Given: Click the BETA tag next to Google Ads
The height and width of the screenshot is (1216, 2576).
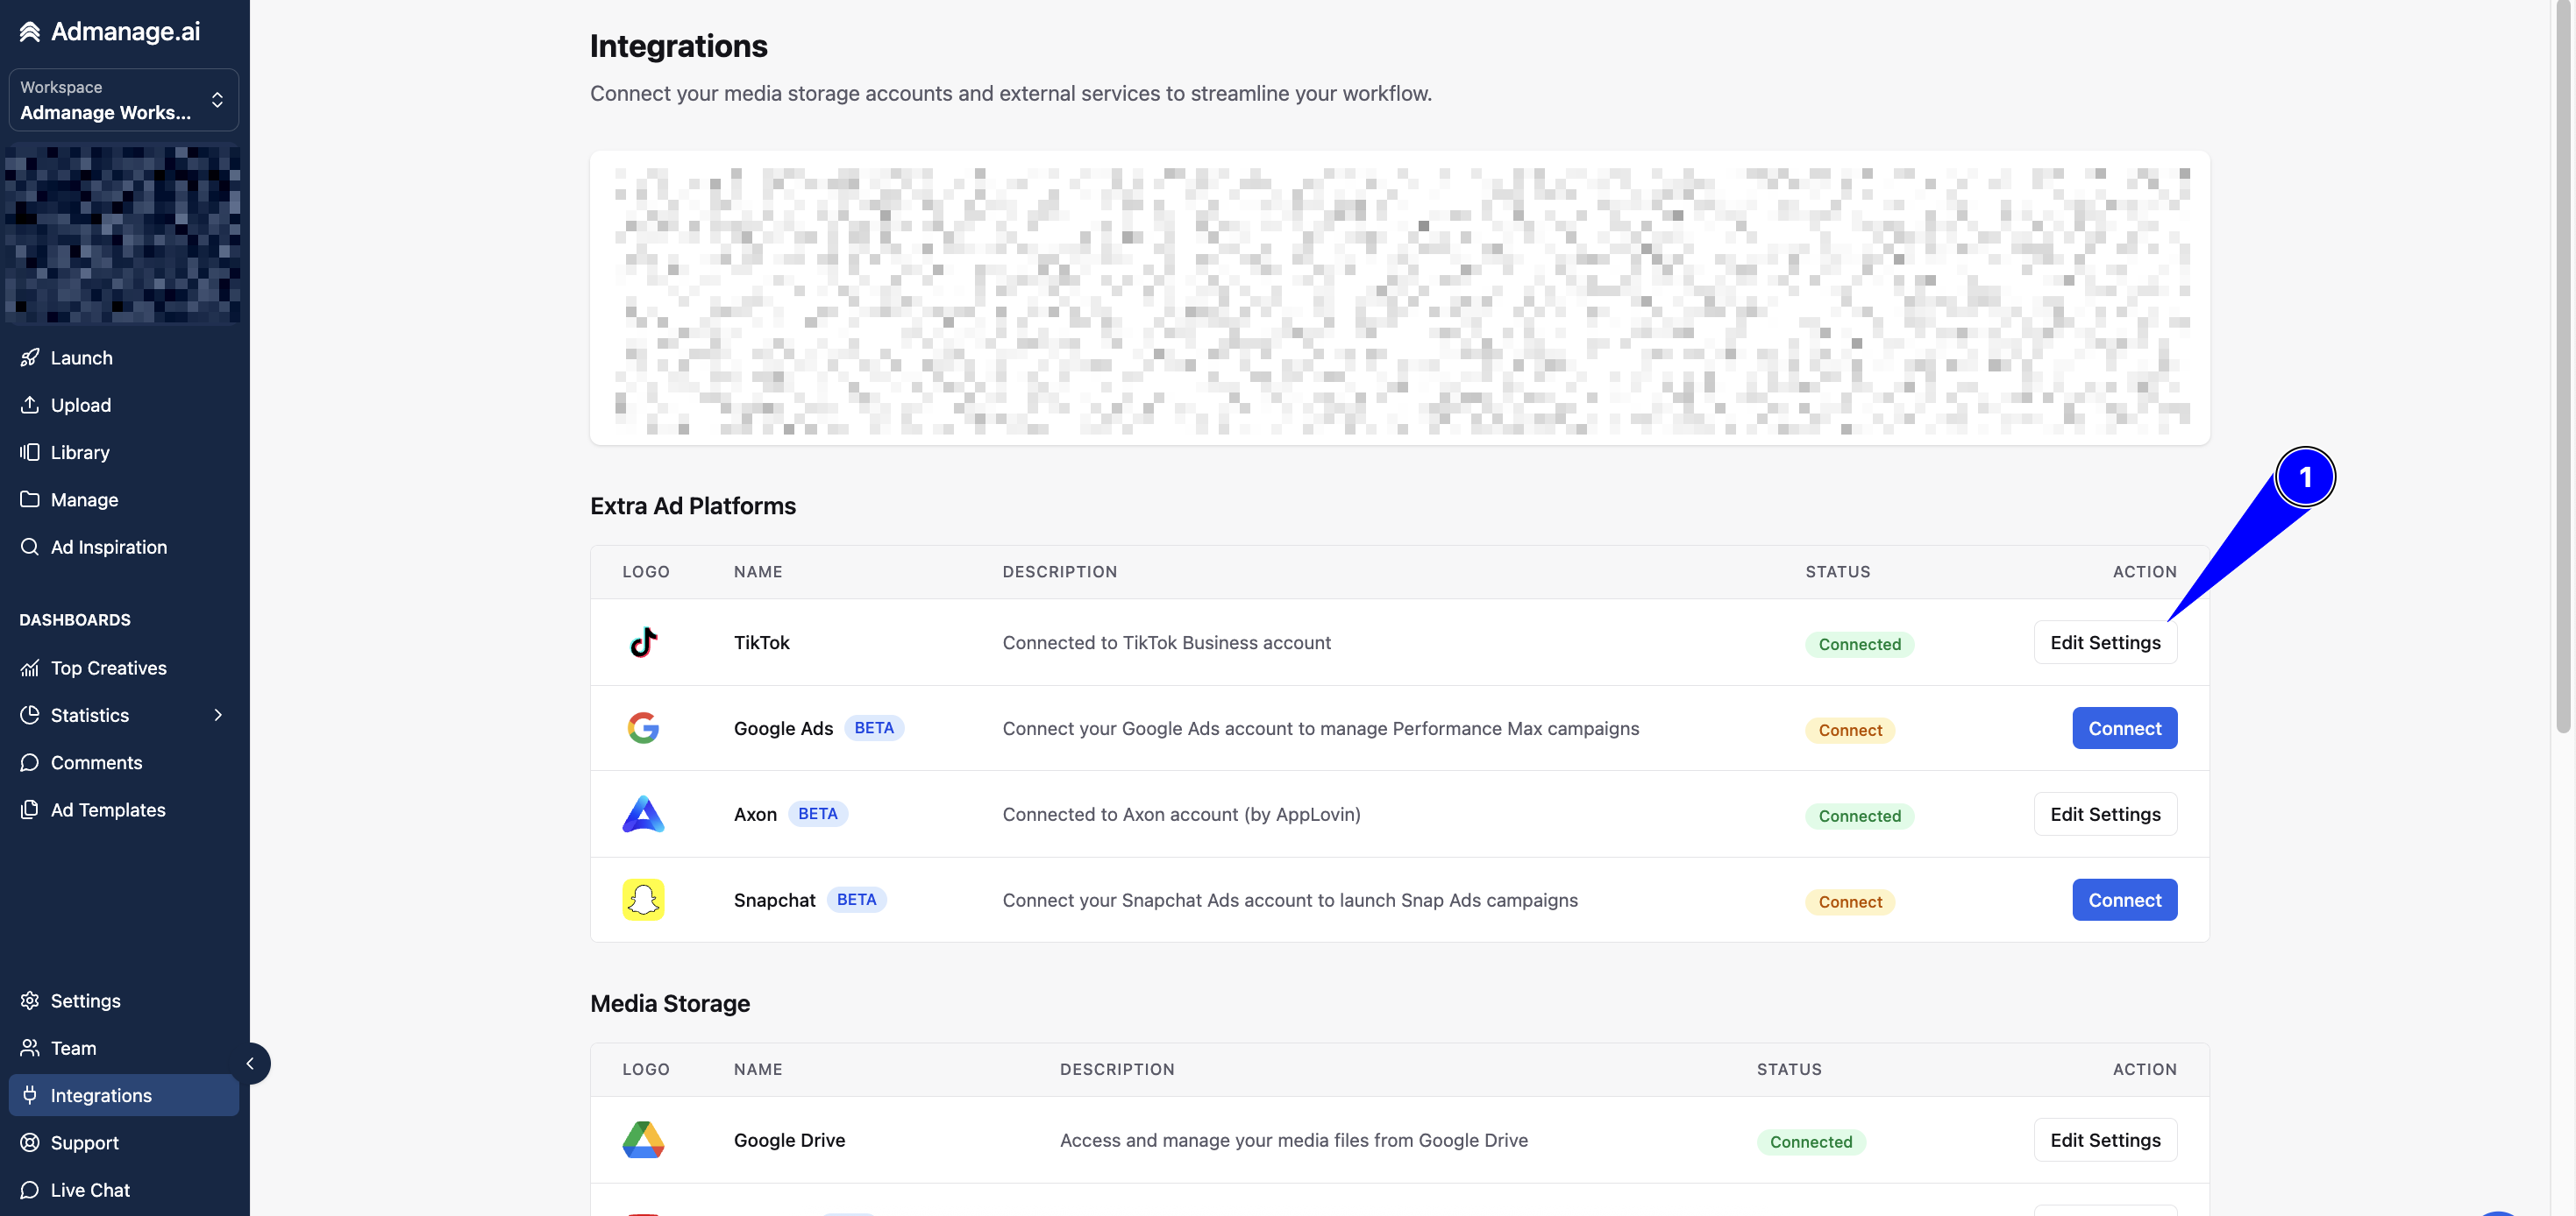Looking at the screenshot, I should (874, 728).
